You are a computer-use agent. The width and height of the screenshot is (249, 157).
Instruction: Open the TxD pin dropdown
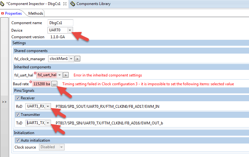[48, 123]
